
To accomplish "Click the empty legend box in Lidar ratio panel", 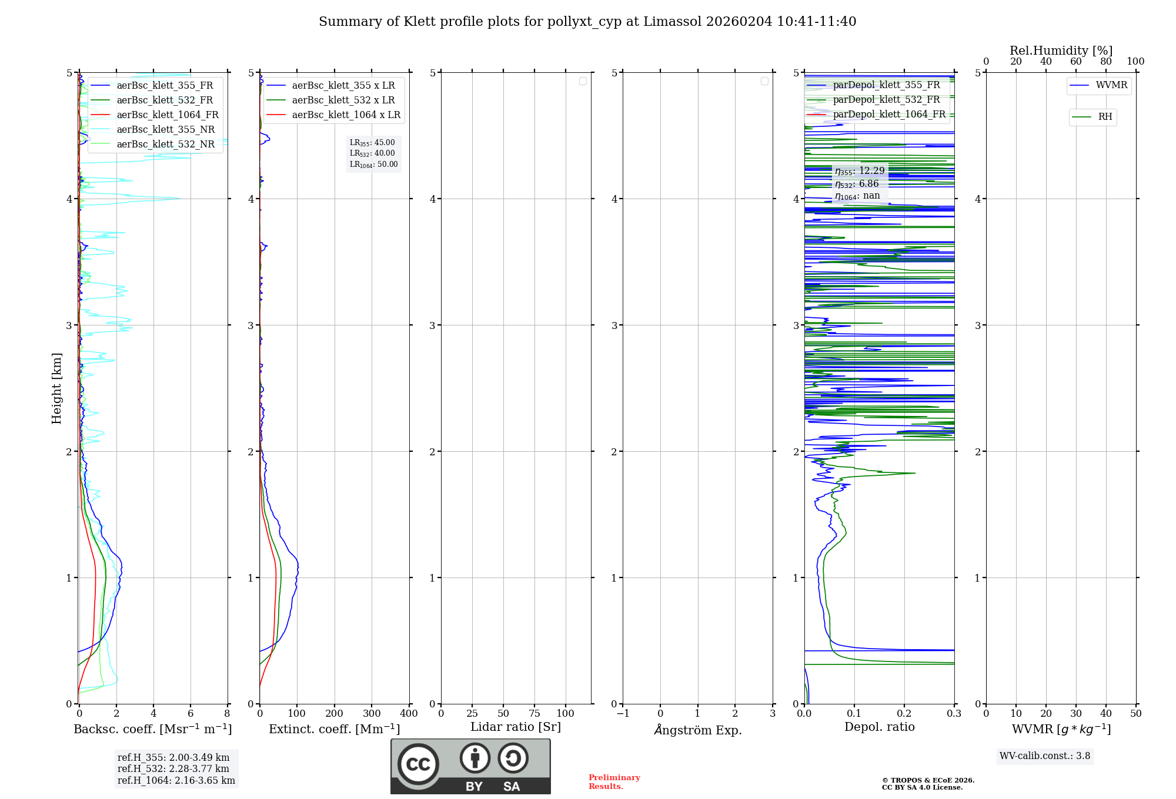I will [x=583, y=81].
